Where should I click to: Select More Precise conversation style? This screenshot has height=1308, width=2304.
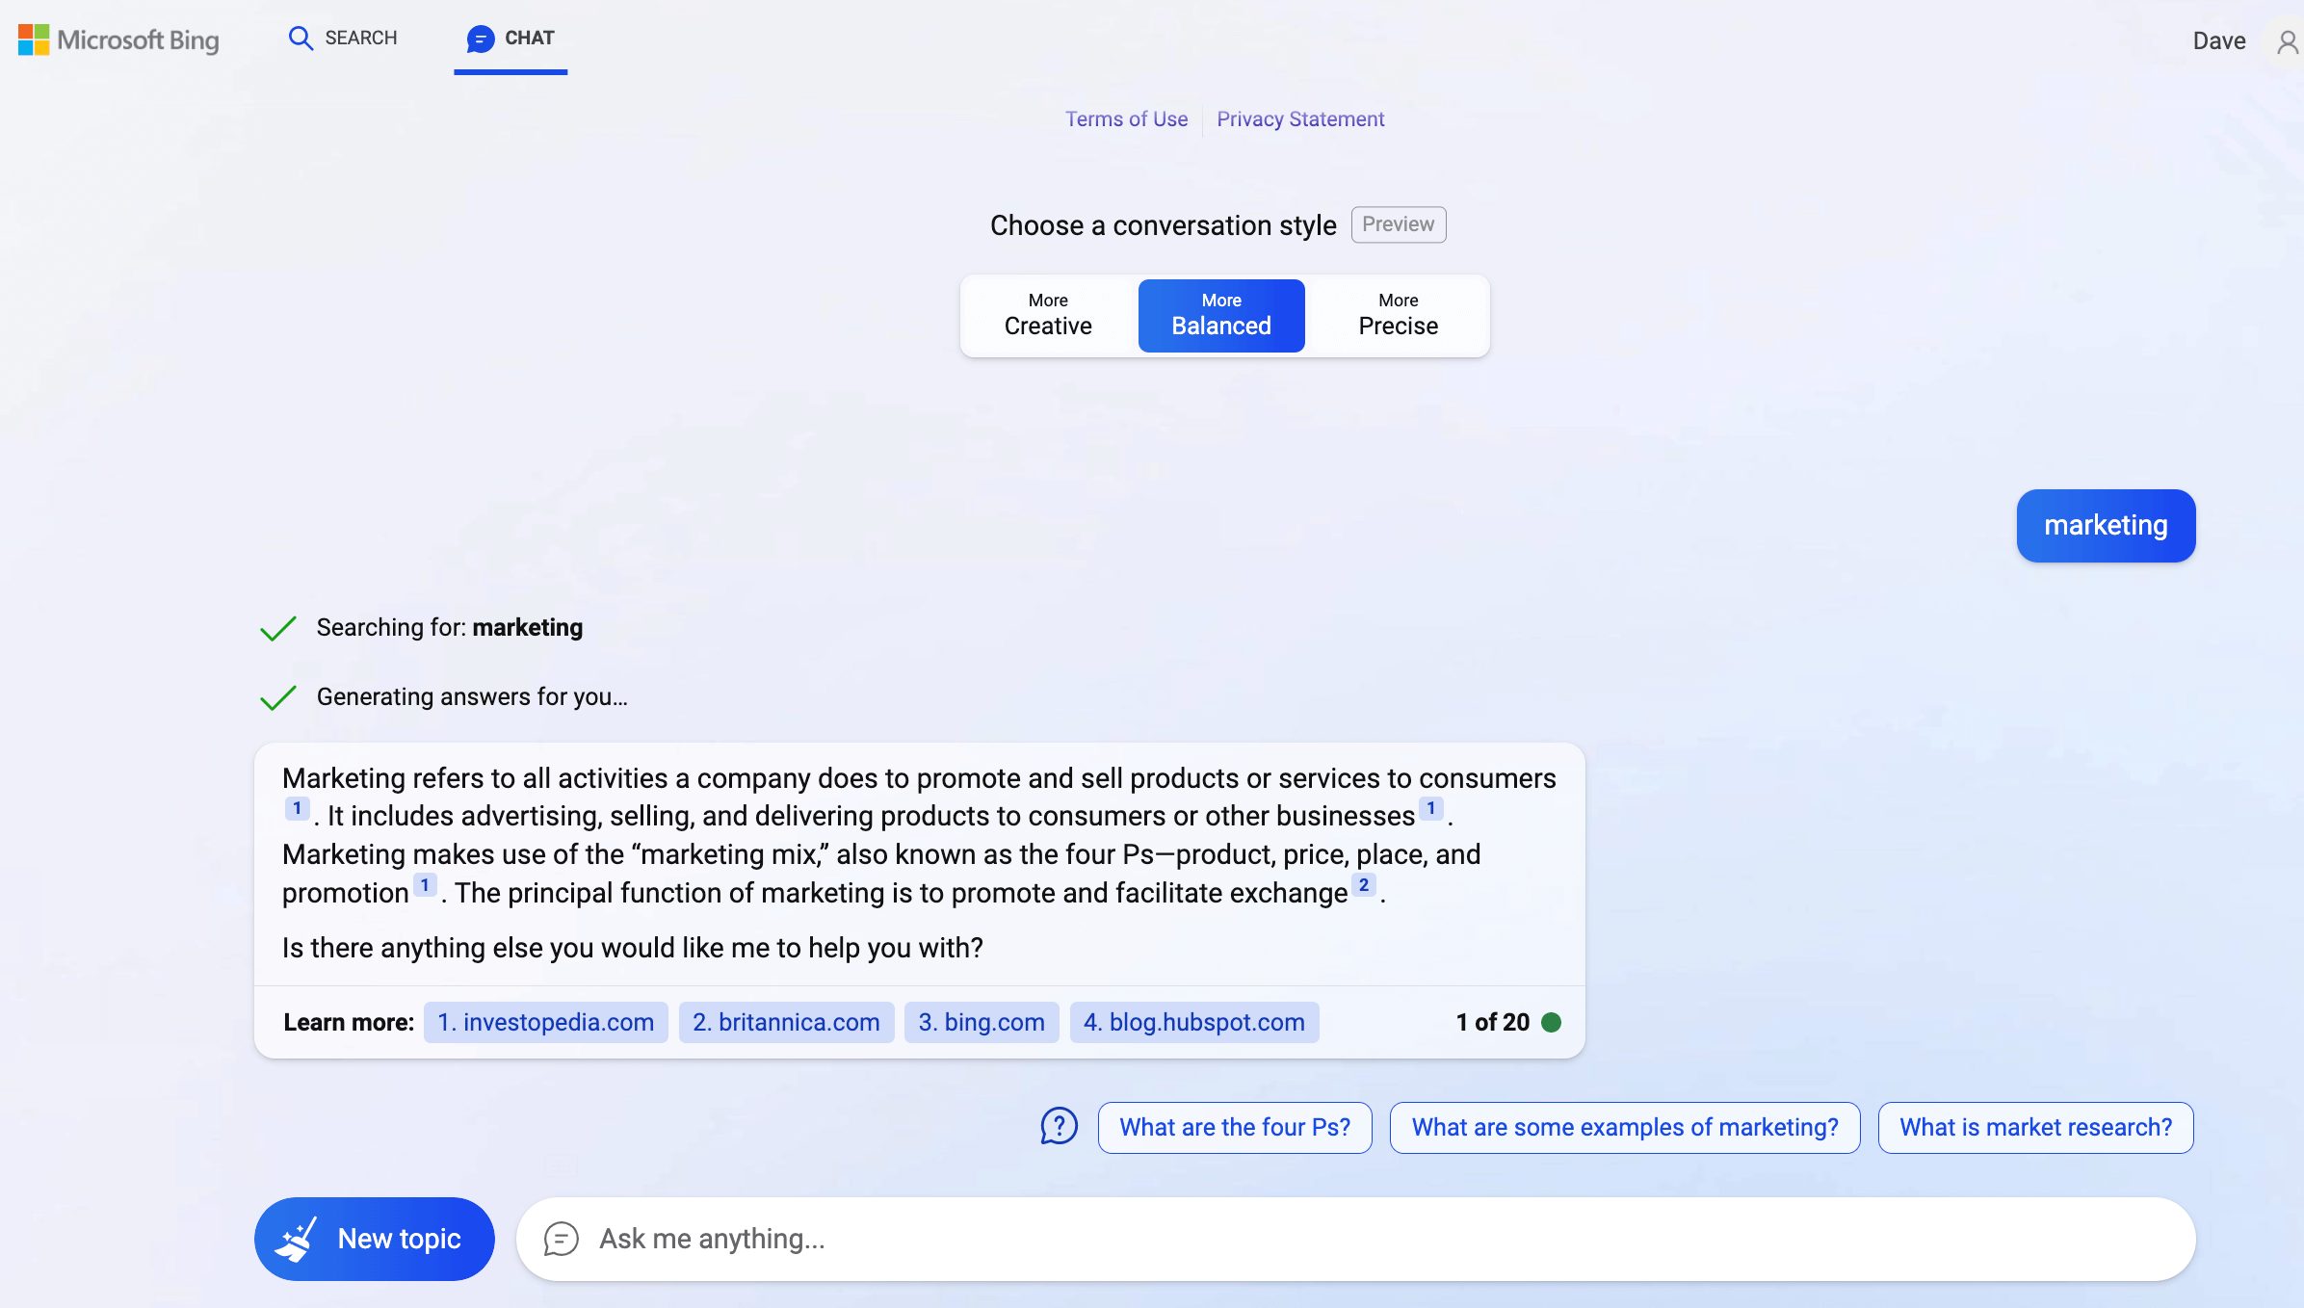(1398, 316)
